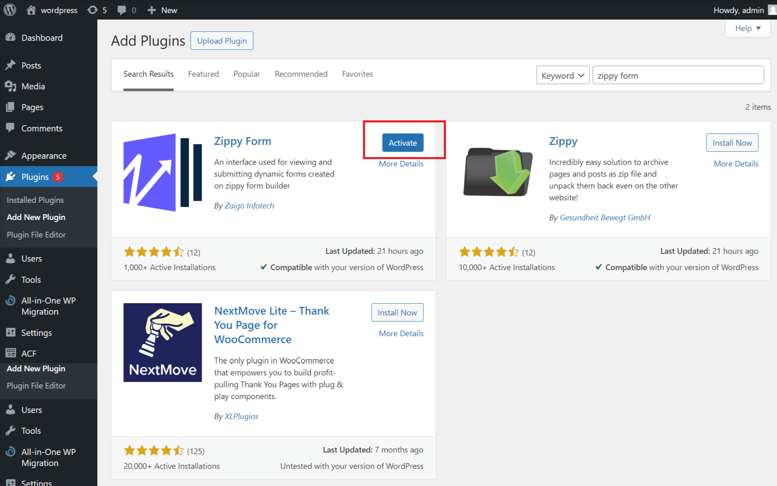777x486 pixels.
Task: Open the Media library menu
Action: (33, 86)
